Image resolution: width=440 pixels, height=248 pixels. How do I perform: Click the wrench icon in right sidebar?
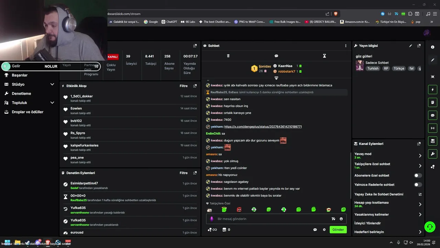432,154
